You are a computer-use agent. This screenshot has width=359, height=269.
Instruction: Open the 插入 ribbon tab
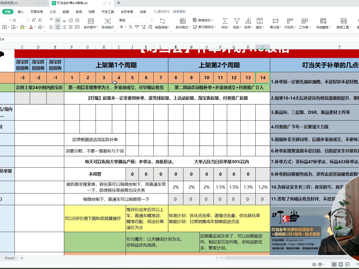[20, 12]
